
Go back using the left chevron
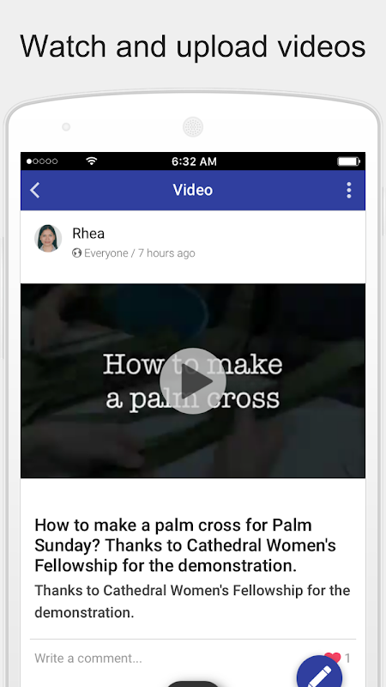pos(35,190)
